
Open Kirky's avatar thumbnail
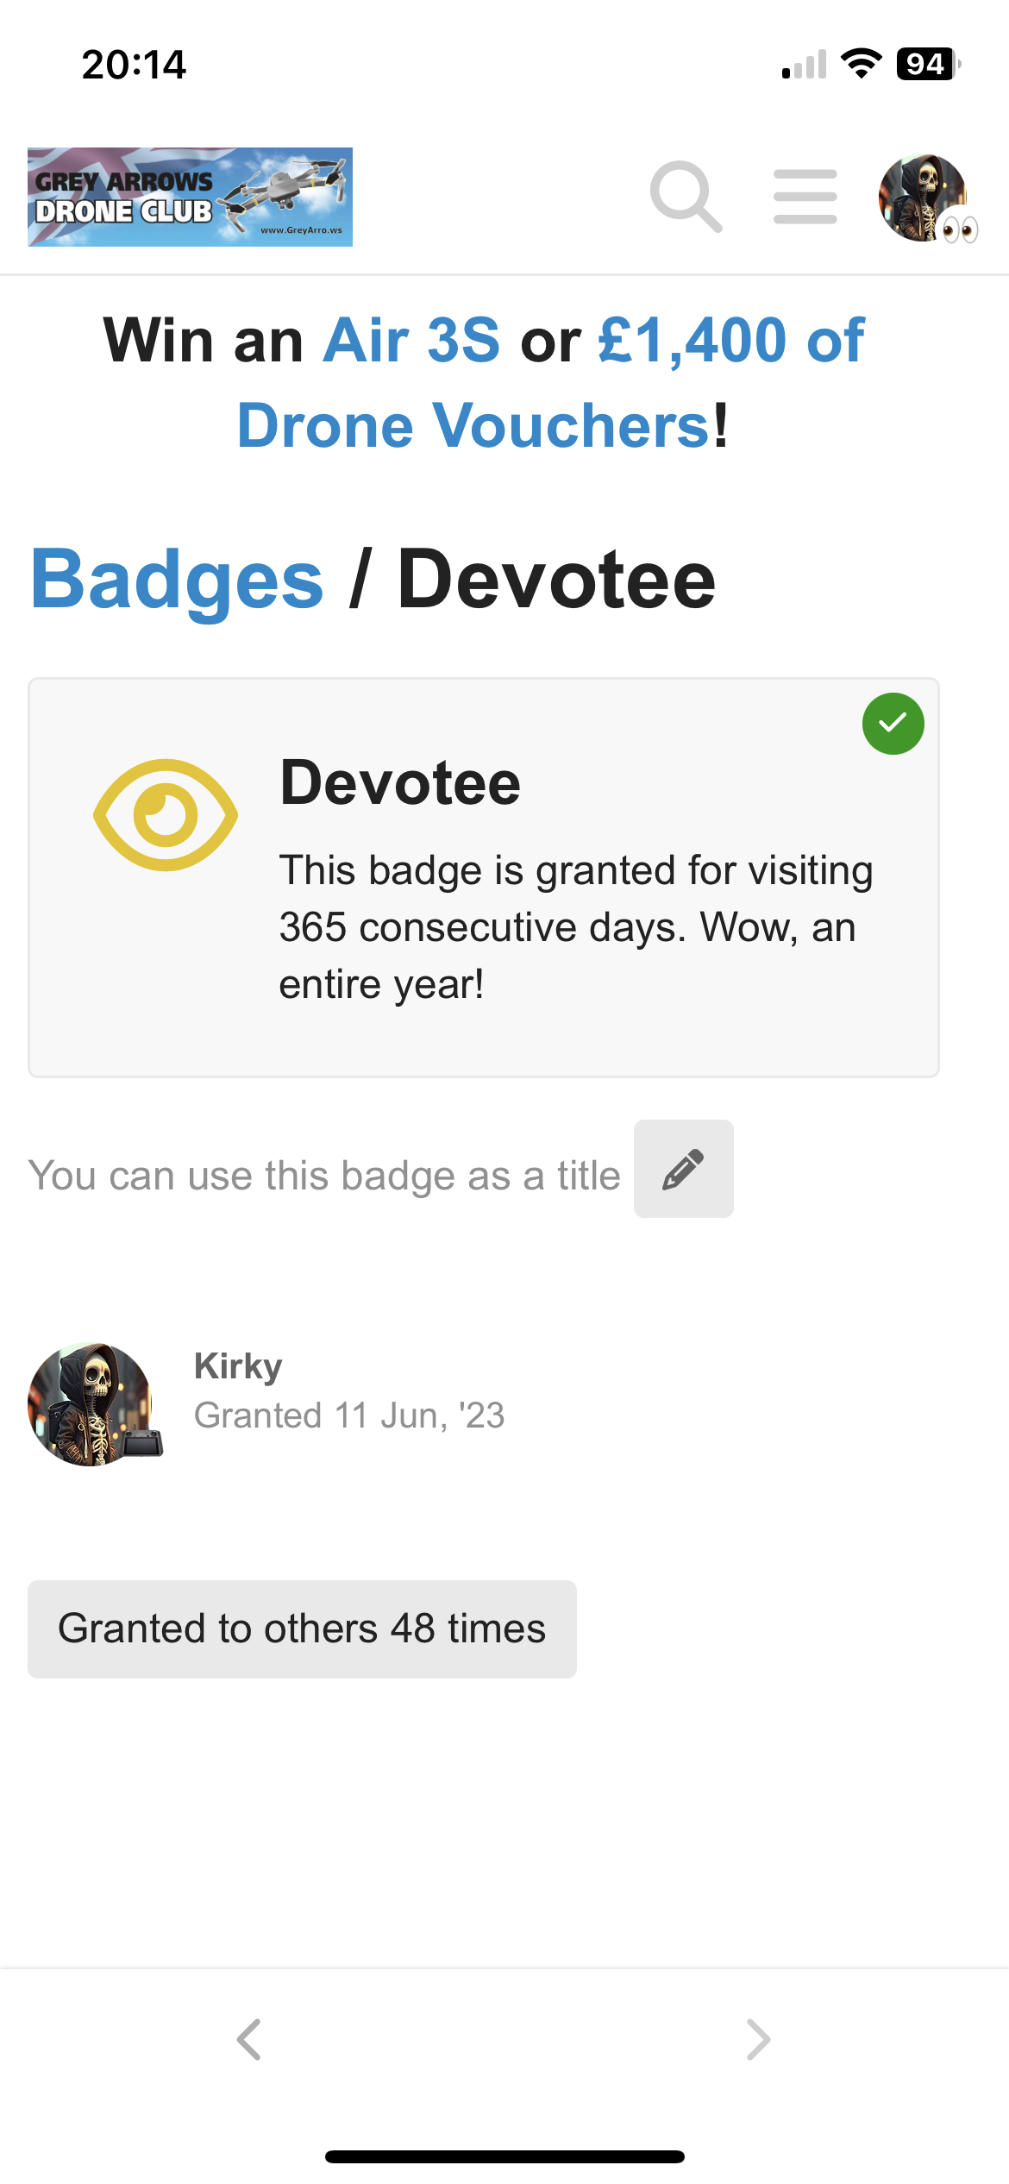pyautogui.click(x=95, y=1403)
